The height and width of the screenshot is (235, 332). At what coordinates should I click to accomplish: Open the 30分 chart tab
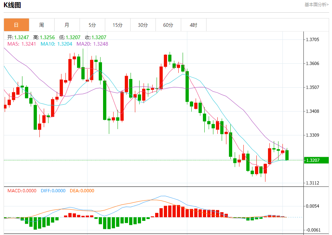143,25
